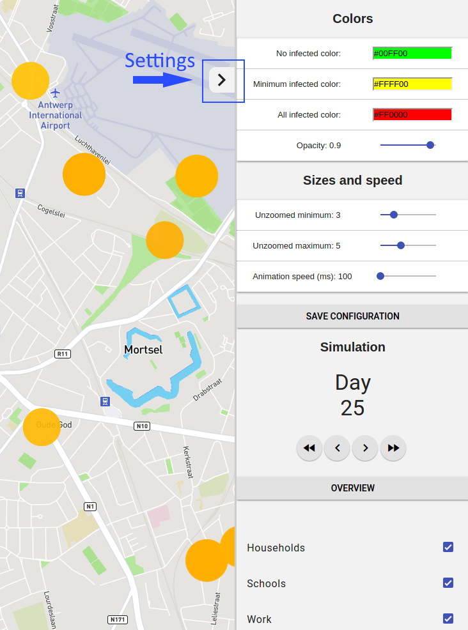Toggle the Schools checkbox
The height and width of the screenshot is (630, 468).
[x=448, y=583]
